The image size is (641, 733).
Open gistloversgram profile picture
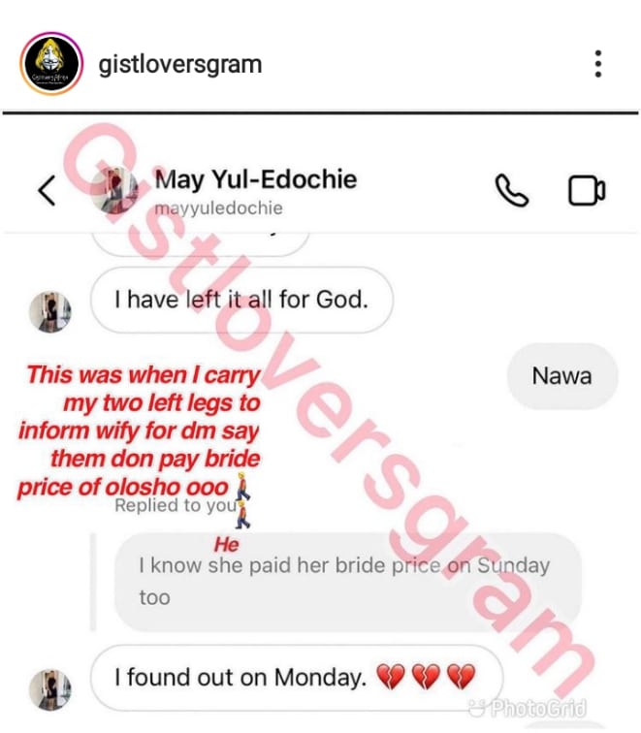pos(51,64)
